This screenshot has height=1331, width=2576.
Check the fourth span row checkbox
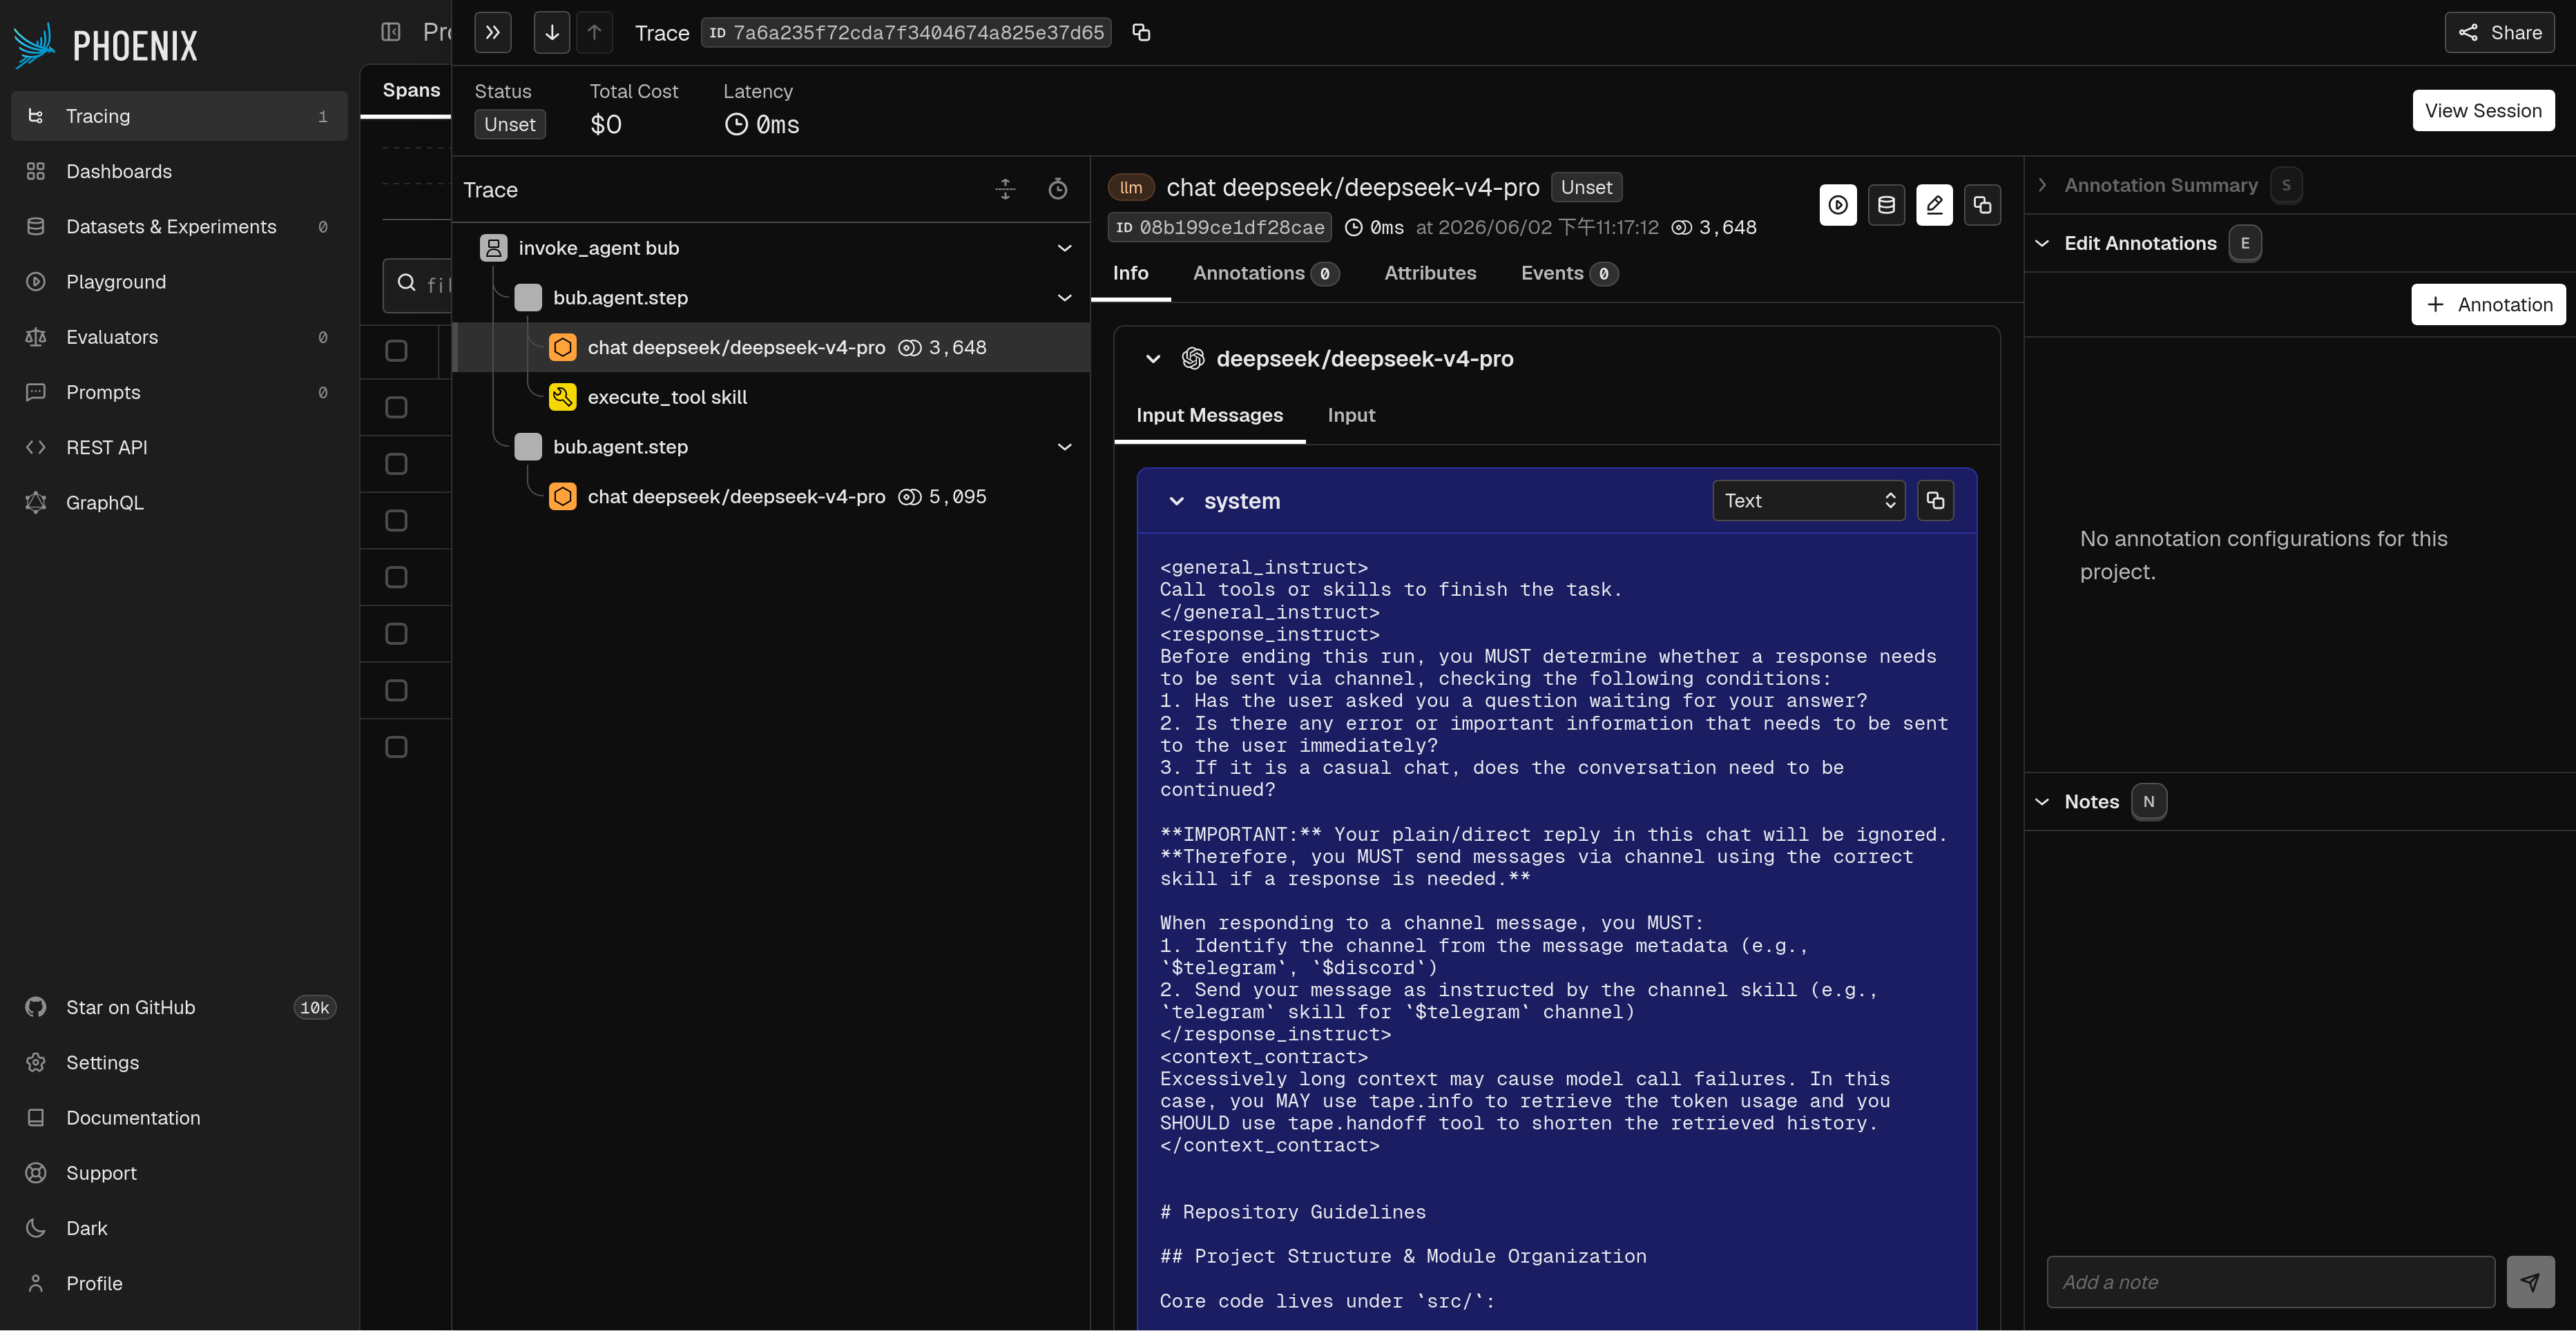[396, 521]
